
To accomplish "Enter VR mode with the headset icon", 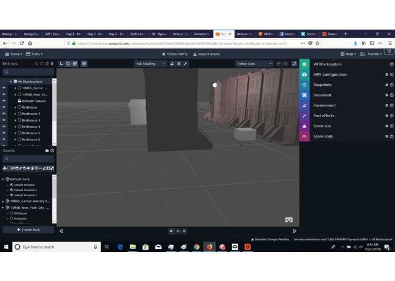I will click(289, 220).
